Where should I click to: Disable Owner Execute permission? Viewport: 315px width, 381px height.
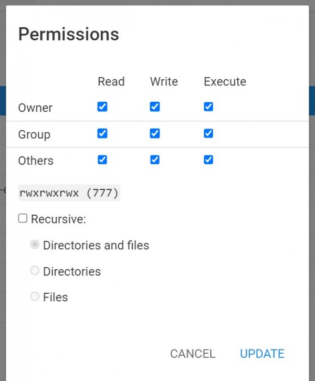click(x=208, y=107)
